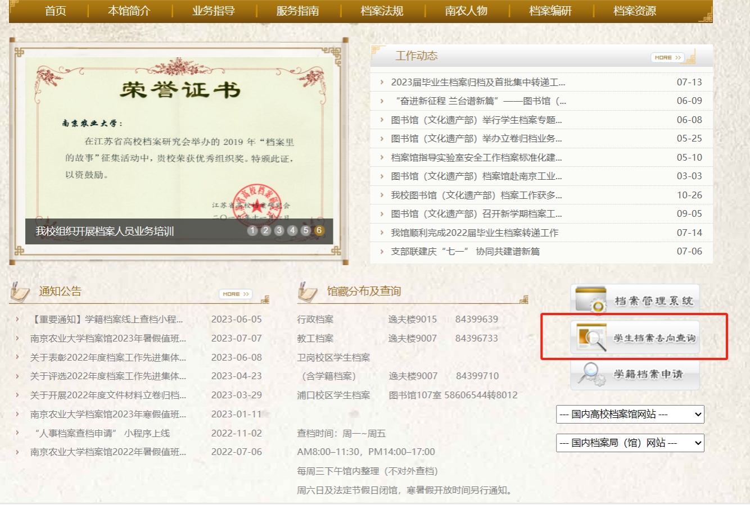
Task: Click MORE button in 工作动态 section
Action: (x=667, y=57)
